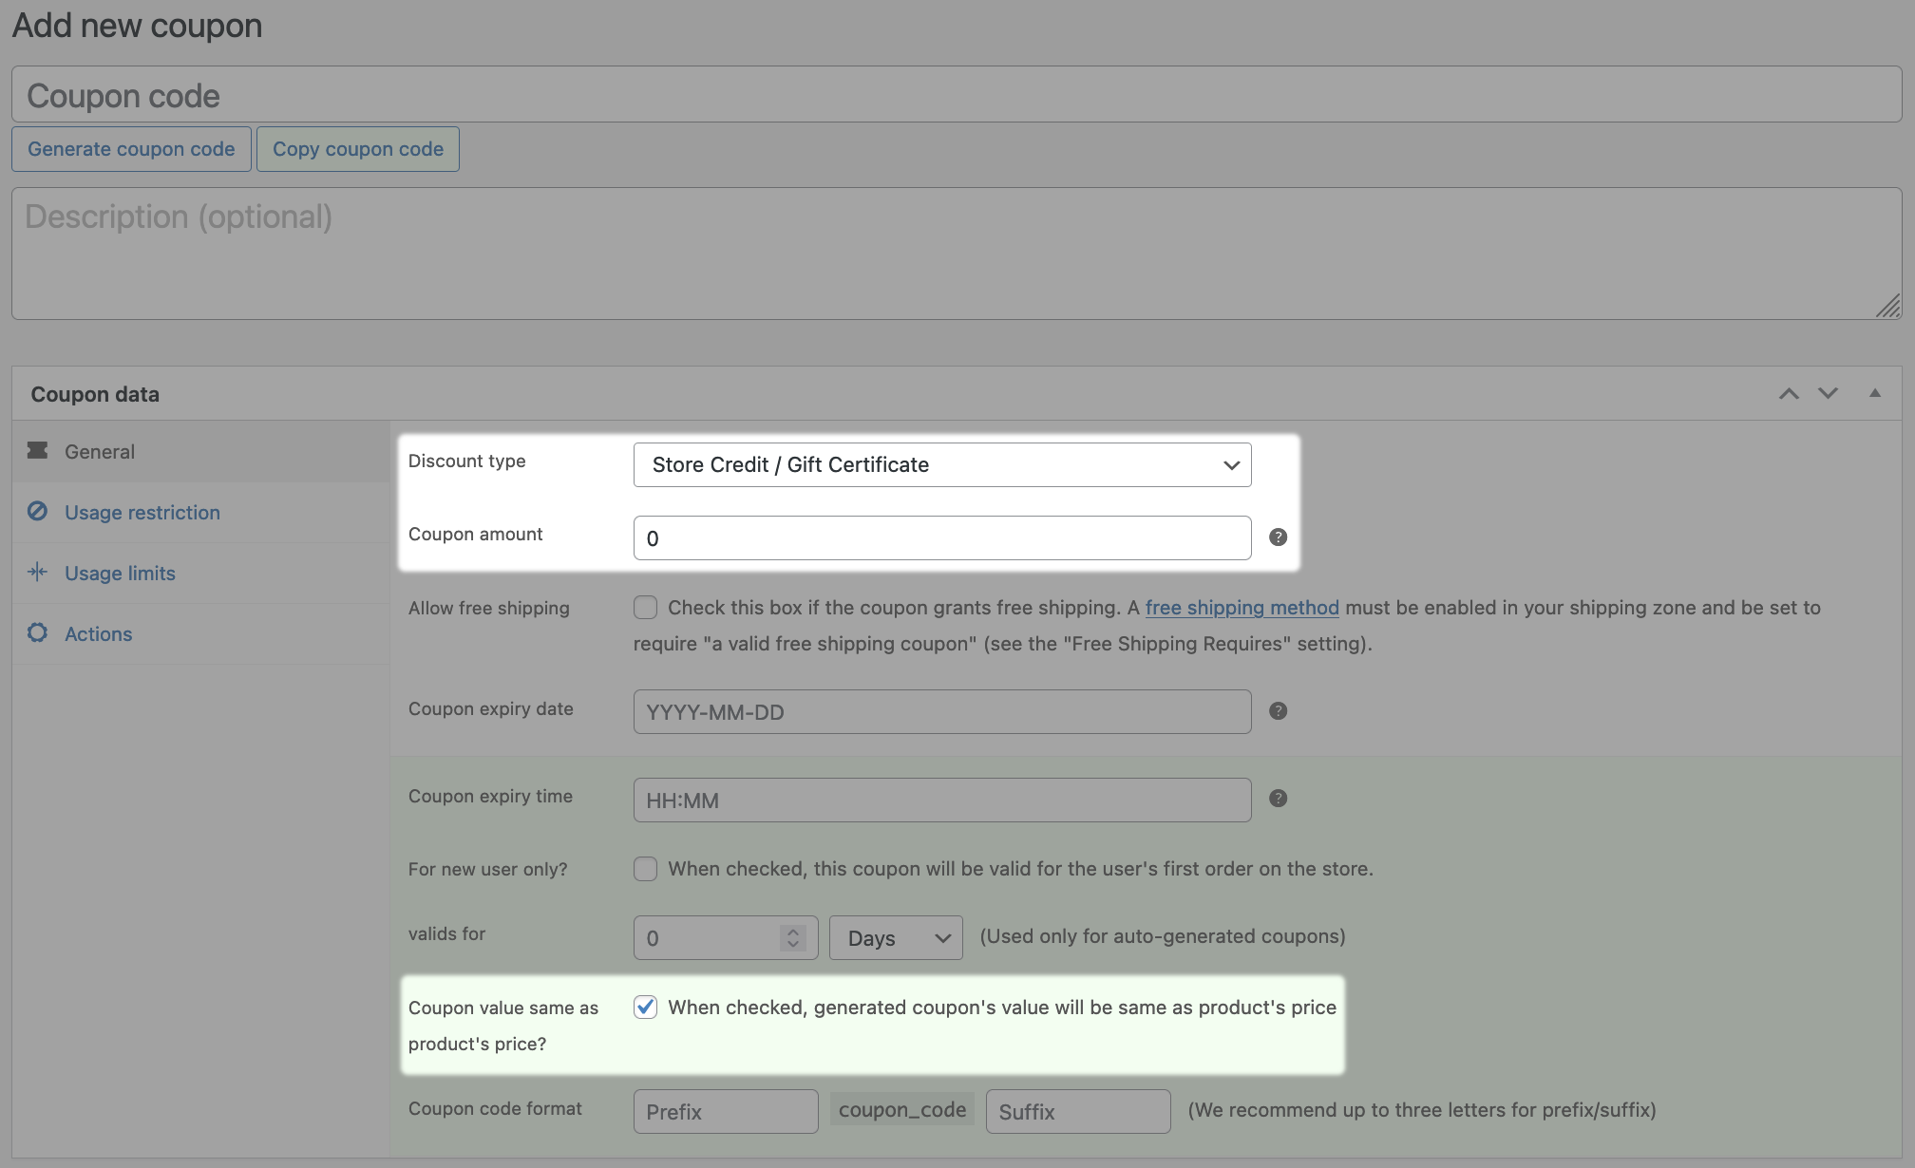Uncheck coupon value same as product's price
Viewport: 1915px width, 1168px height.
[645, 1008]
